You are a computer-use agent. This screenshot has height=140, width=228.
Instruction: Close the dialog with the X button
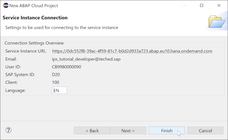(219, 5)
